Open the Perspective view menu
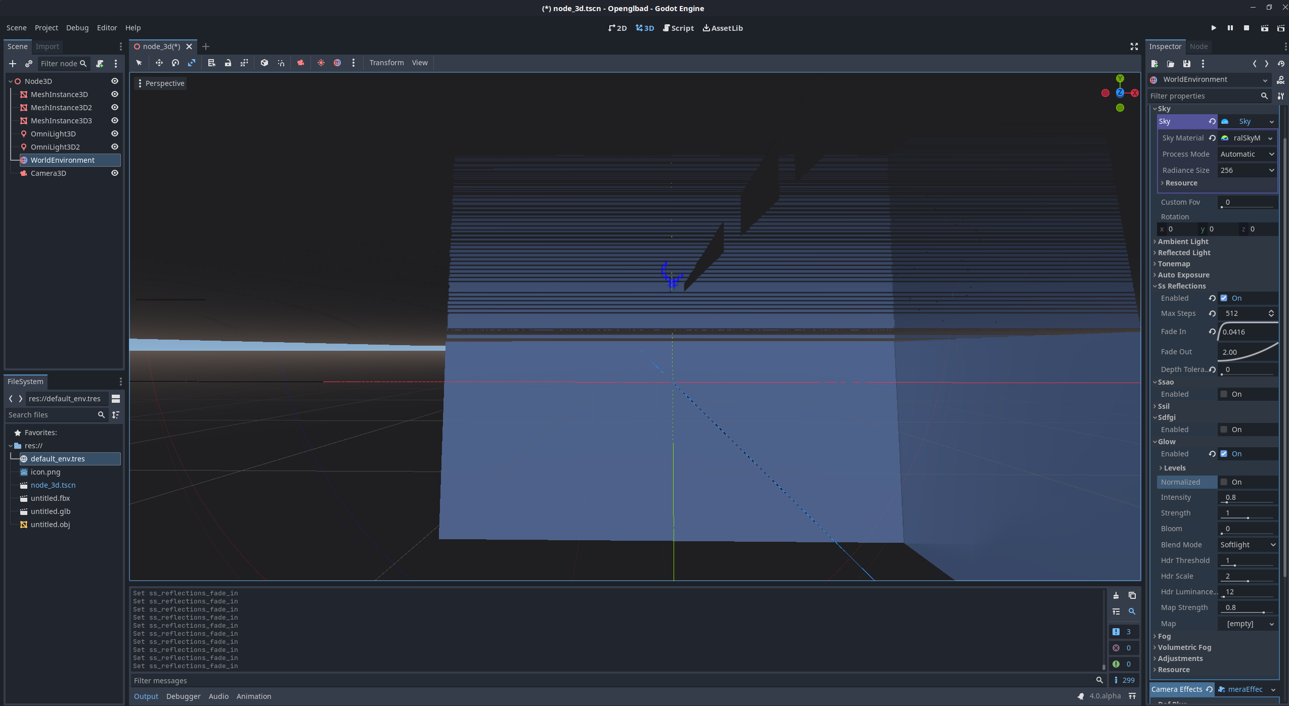1289x706 pixels. click(160, 83)
